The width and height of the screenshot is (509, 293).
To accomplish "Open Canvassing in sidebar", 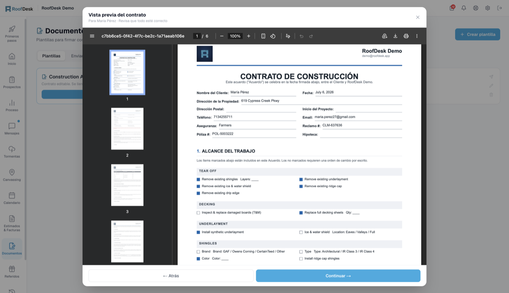I will tap(12, 175).
